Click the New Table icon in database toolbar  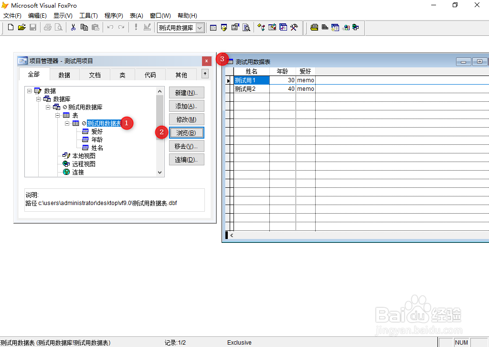[x=314, y=27]
